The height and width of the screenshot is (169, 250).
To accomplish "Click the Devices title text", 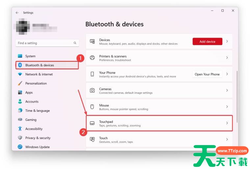I will tap(105, 40).
